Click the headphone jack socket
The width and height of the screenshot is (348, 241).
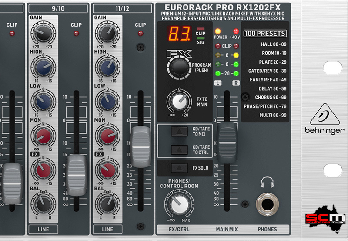tap(267, 204)
